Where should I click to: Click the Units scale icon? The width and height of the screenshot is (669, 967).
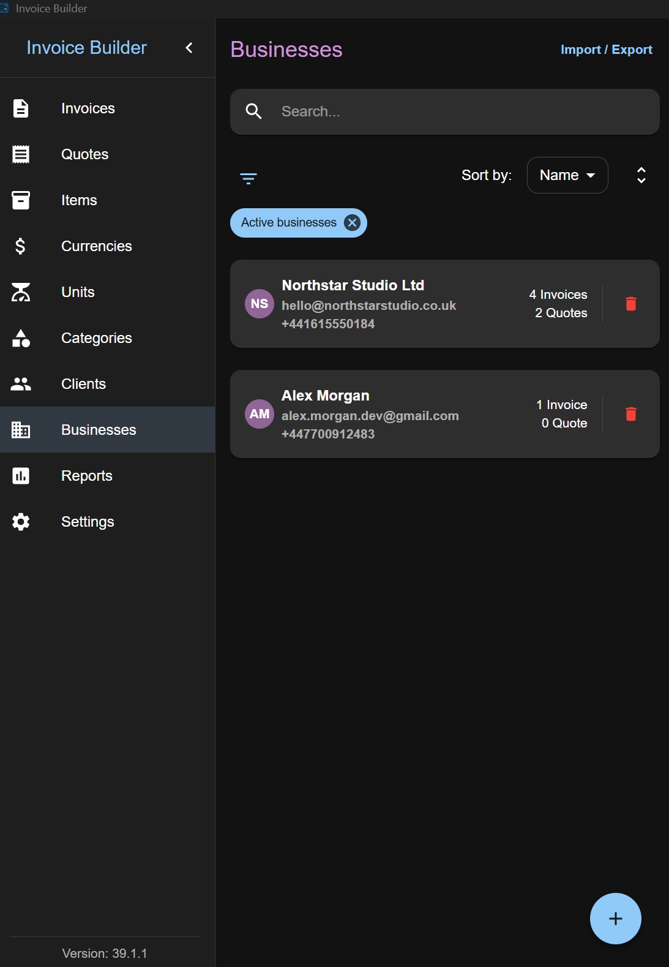[x=21, y=292]
